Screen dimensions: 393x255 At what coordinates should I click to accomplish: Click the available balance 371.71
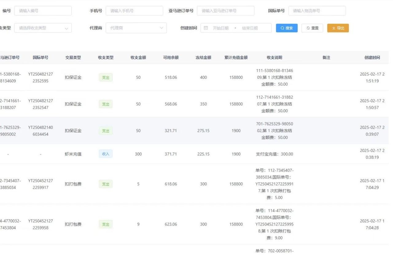(171, 154)
